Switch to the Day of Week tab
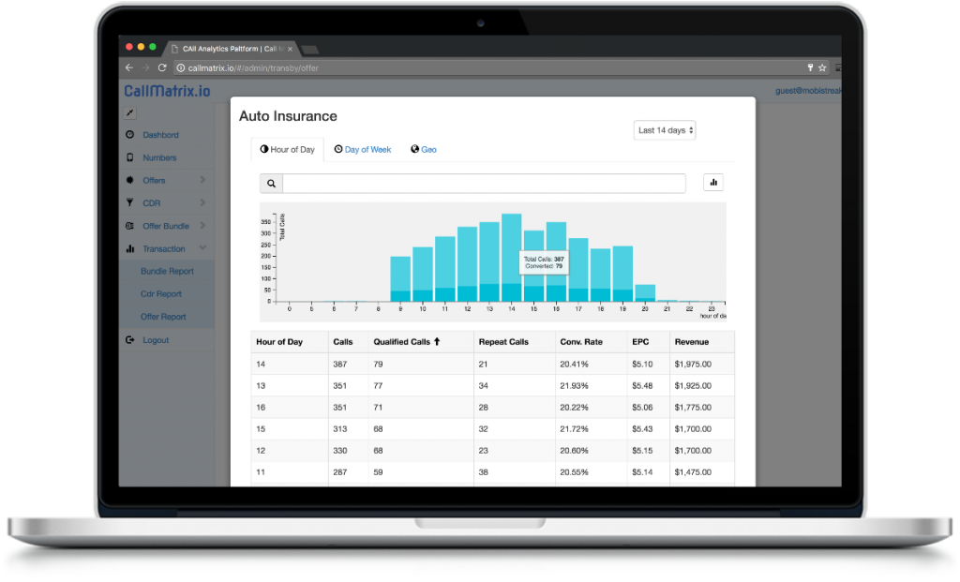Screen dimensions: 960x582 click(x=363, y=149)
